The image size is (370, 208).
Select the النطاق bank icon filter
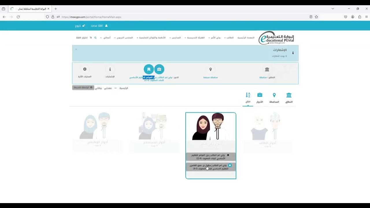[288, 95]
